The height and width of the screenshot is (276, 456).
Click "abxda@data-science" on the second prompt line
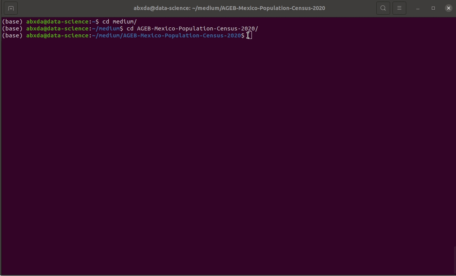[57, 29]
